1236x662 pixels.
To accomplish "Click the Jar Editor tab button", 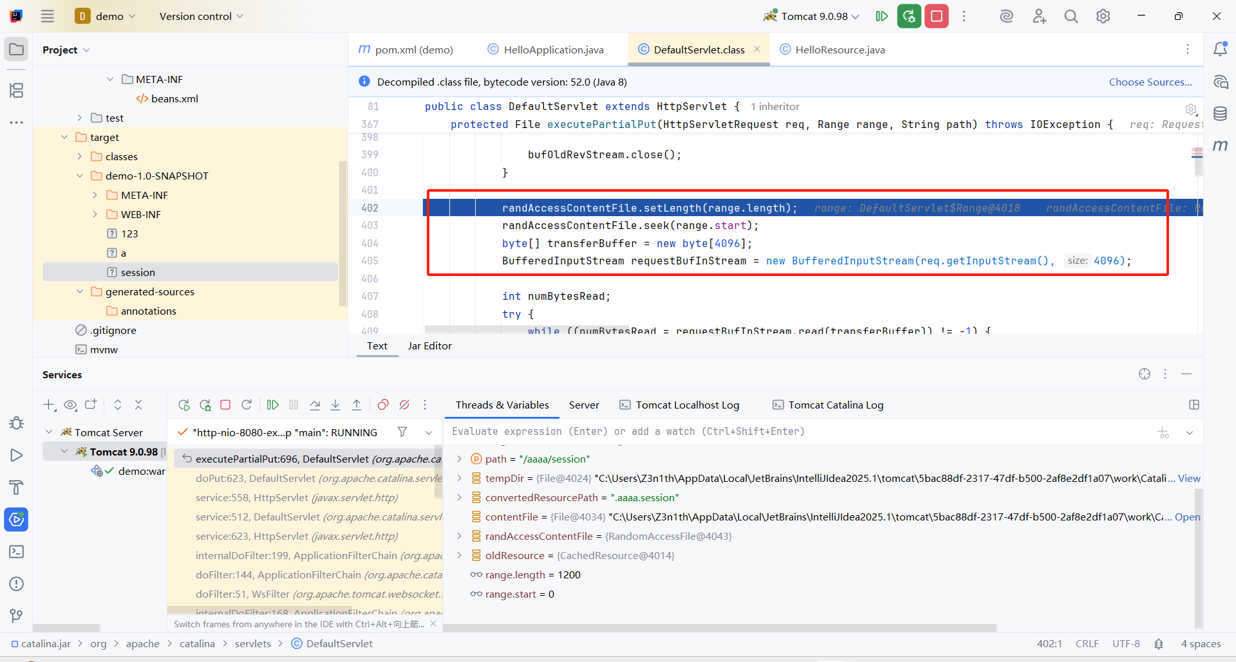I will 429,345.
